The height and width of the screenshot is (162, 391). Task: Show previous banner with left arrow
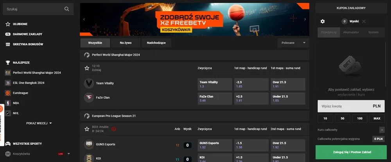(x=84, y=20)
